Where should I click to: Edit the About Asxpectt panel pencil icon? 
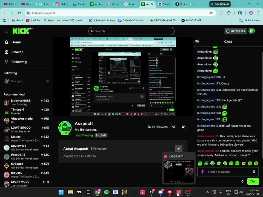[x=179, y=149]
